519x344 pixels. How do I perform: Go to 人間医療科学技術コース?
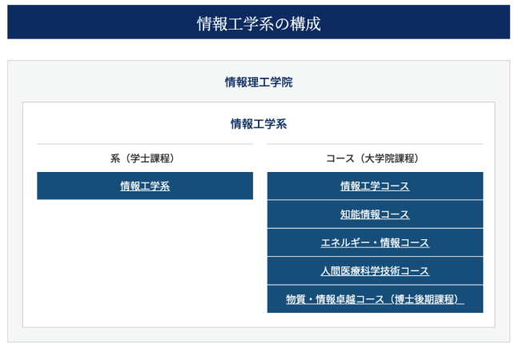coord(375,271)
